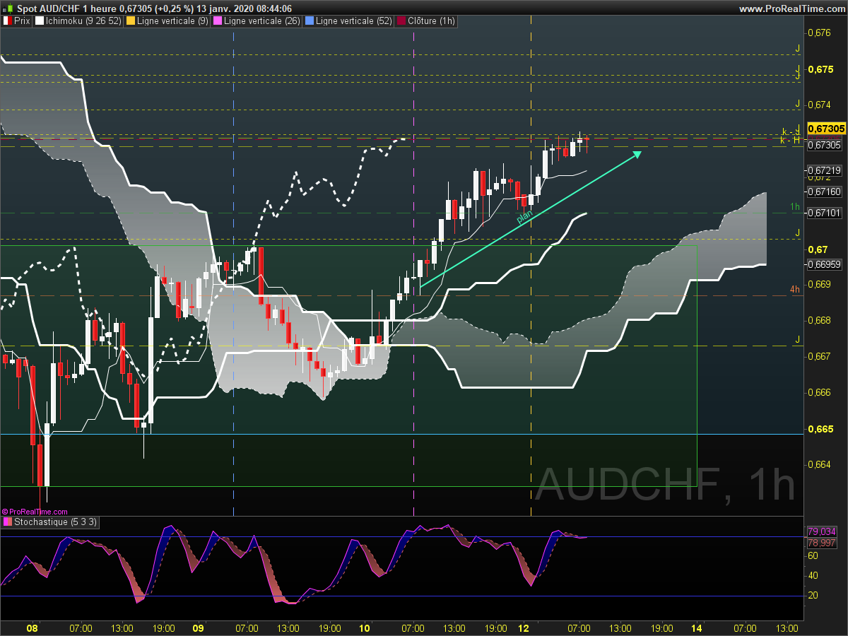This screenshot has width=848, height=636.
Task: Open Clôture (1h) indicator label
Action: coord(432,21)
